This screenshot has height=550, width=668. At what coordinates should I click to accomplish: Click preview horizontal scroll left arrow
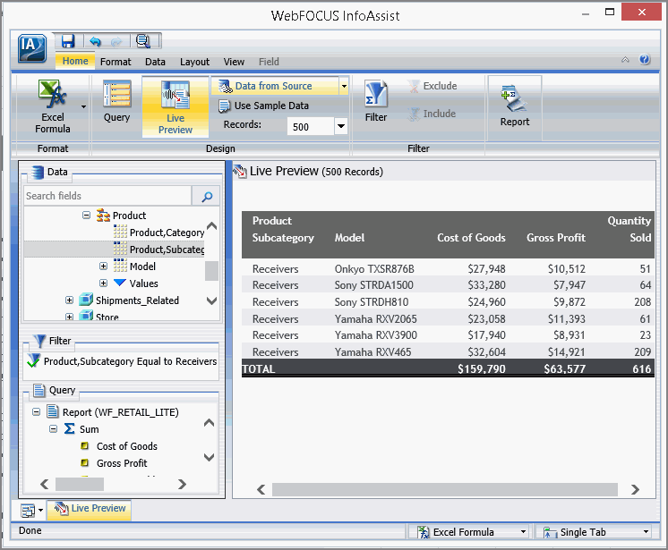tap(261, 489)
